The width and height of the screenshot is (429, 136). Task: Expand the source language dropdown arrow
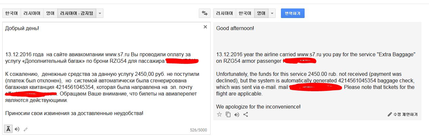click(100, 13)
